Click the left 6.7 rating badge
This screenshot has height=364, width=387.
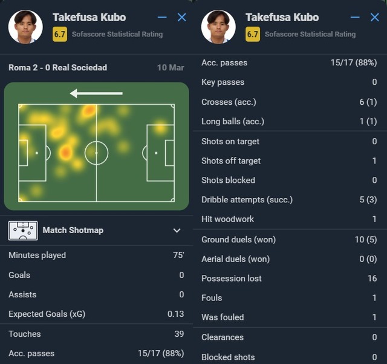point(60,34)
